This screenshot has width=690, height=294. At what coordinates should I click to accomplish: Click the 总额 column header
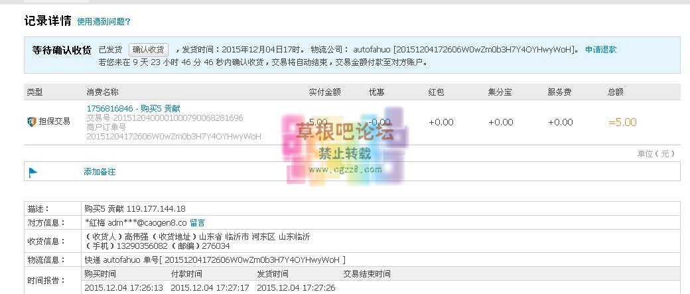(x=616, y=92)
